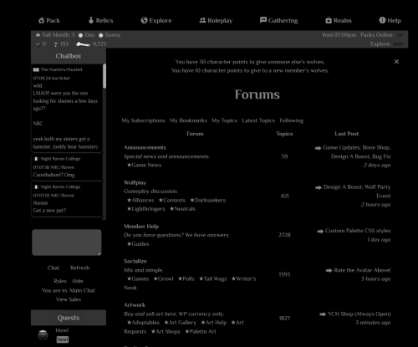The height and width of the screenshot is (347, 418).
Task: Click the bone currency icon
Action: [x=84, y=44]
